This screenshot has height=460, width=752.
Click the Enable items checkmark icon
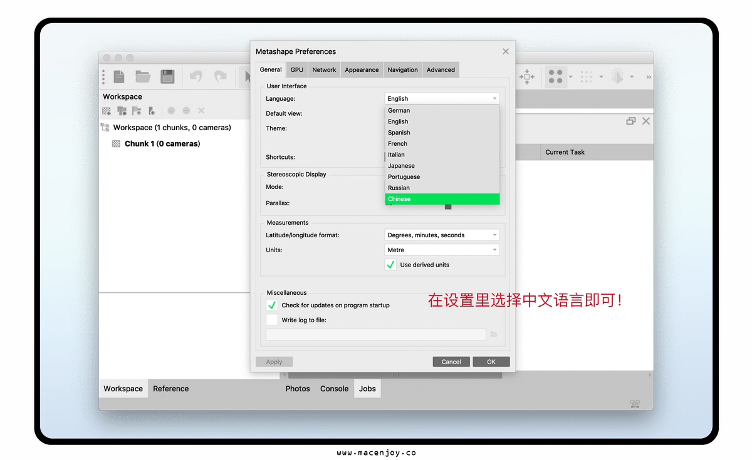[x=171, y=111]
